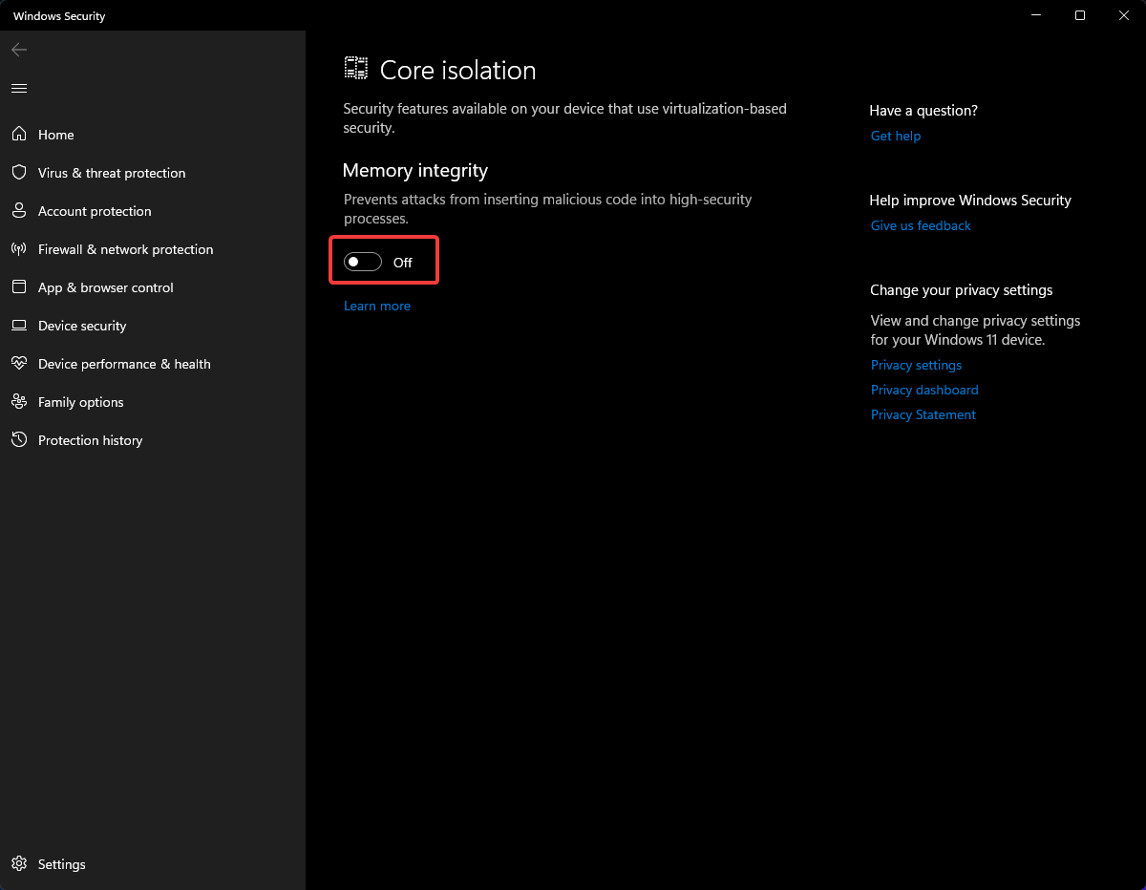
Task: Click the Device performance heart icon
Action: 19,364
